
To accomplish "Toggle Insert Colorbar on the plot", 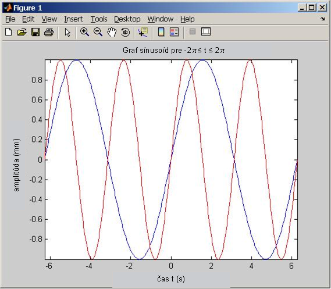I will click(x=161, y=32).
